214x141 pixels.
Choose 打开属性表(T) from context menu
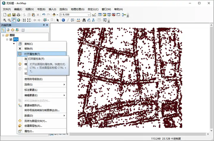point(32,54)
